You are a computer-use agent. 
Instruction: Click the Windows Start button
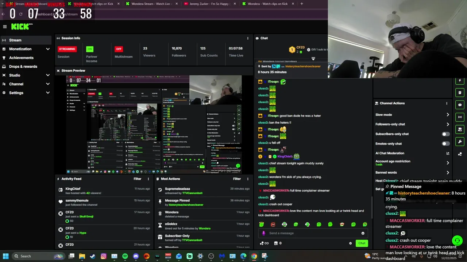click(x=5, y=256)
